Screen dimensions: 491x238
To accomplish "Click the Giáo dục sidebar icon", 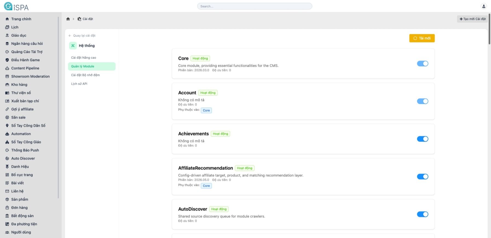I will pos(7,35).
